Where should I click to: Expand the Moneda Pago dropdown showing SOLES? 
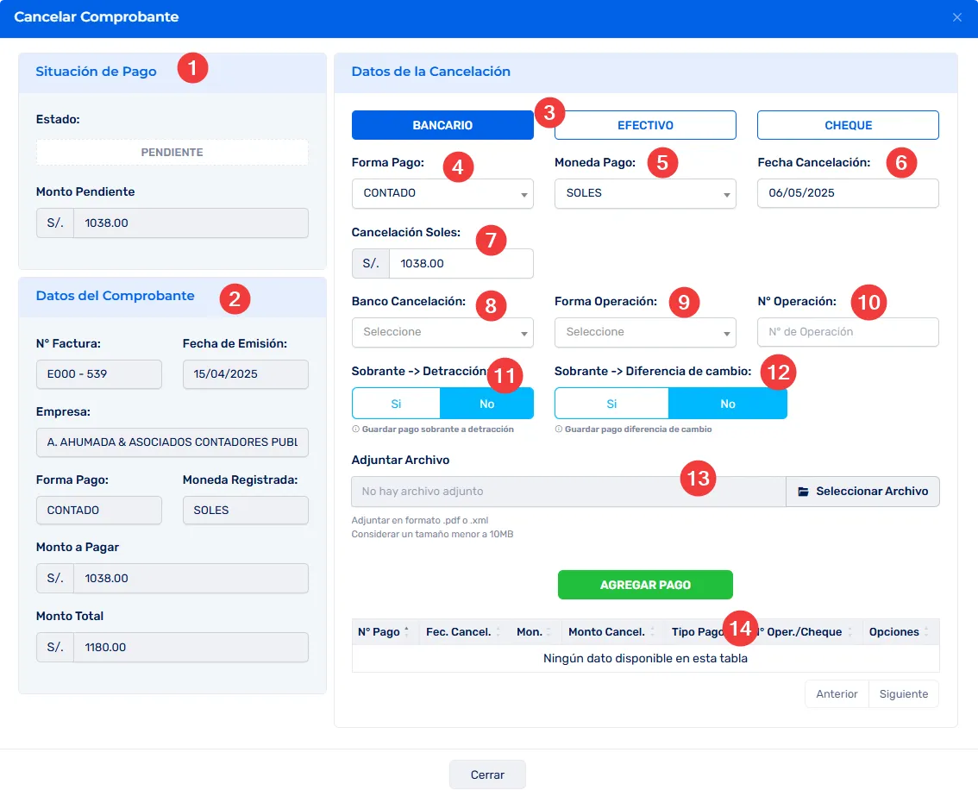click(x=644, y=193)
